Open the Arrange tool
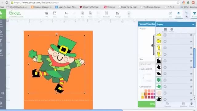The height and width of the screenshot is (111, 197). 118,13
